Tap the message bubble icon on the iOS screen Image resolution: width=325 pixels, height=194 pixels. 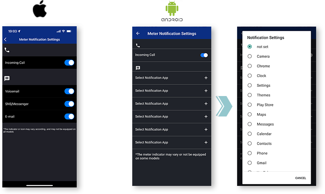pyautogui.click(x=7, y=79)
